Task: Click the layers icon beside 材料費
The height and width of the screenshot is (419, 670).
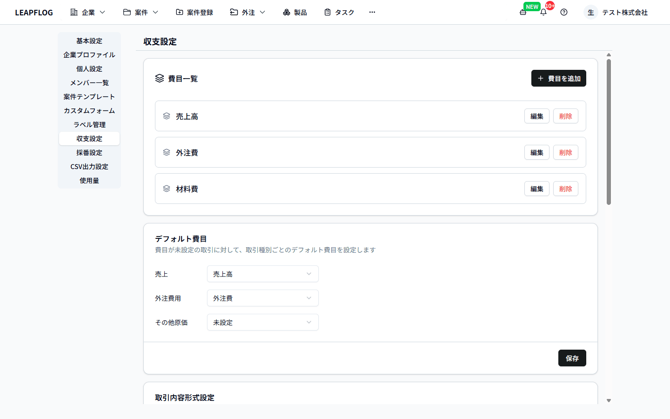Action: (x=167, y=189)
